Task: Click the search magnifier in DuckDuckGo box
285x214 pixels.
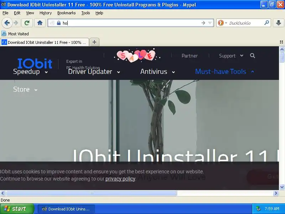Action: pos(266,23)
